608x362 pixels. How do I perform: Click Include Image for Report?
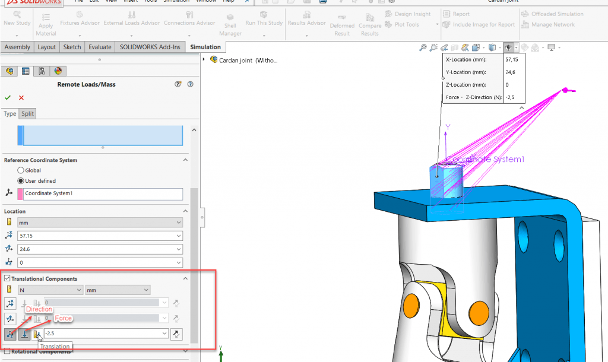(x=479, y=24)
